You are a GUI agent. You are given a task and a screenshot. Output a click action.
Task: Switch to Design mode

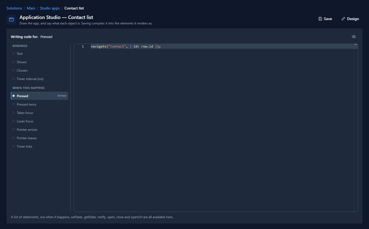pos(350,19)
